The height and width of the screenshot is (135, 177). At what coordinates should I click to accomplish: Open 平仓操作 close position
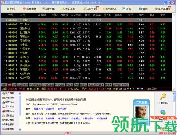tap(8, 125)
